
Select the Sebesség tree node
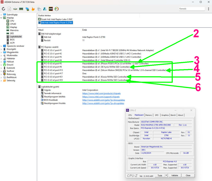[x=11, y=80]
